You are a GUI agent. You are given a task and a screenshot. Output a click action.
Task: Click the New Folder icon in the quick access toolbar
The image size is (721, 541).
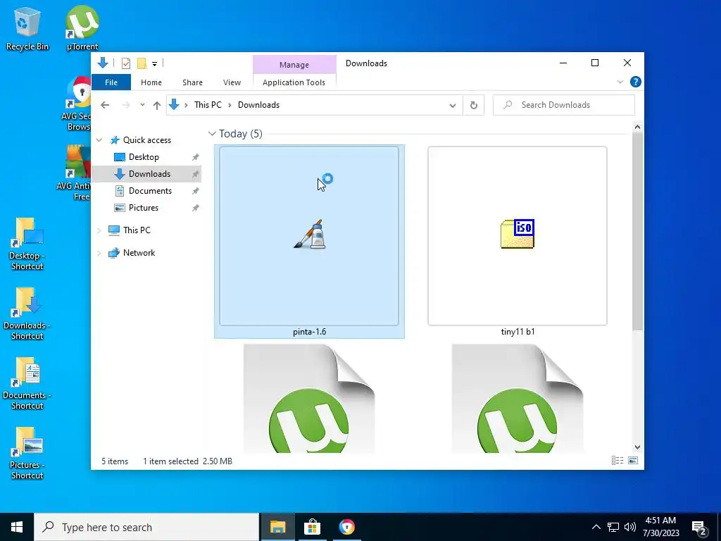click(x=142, y=63)
